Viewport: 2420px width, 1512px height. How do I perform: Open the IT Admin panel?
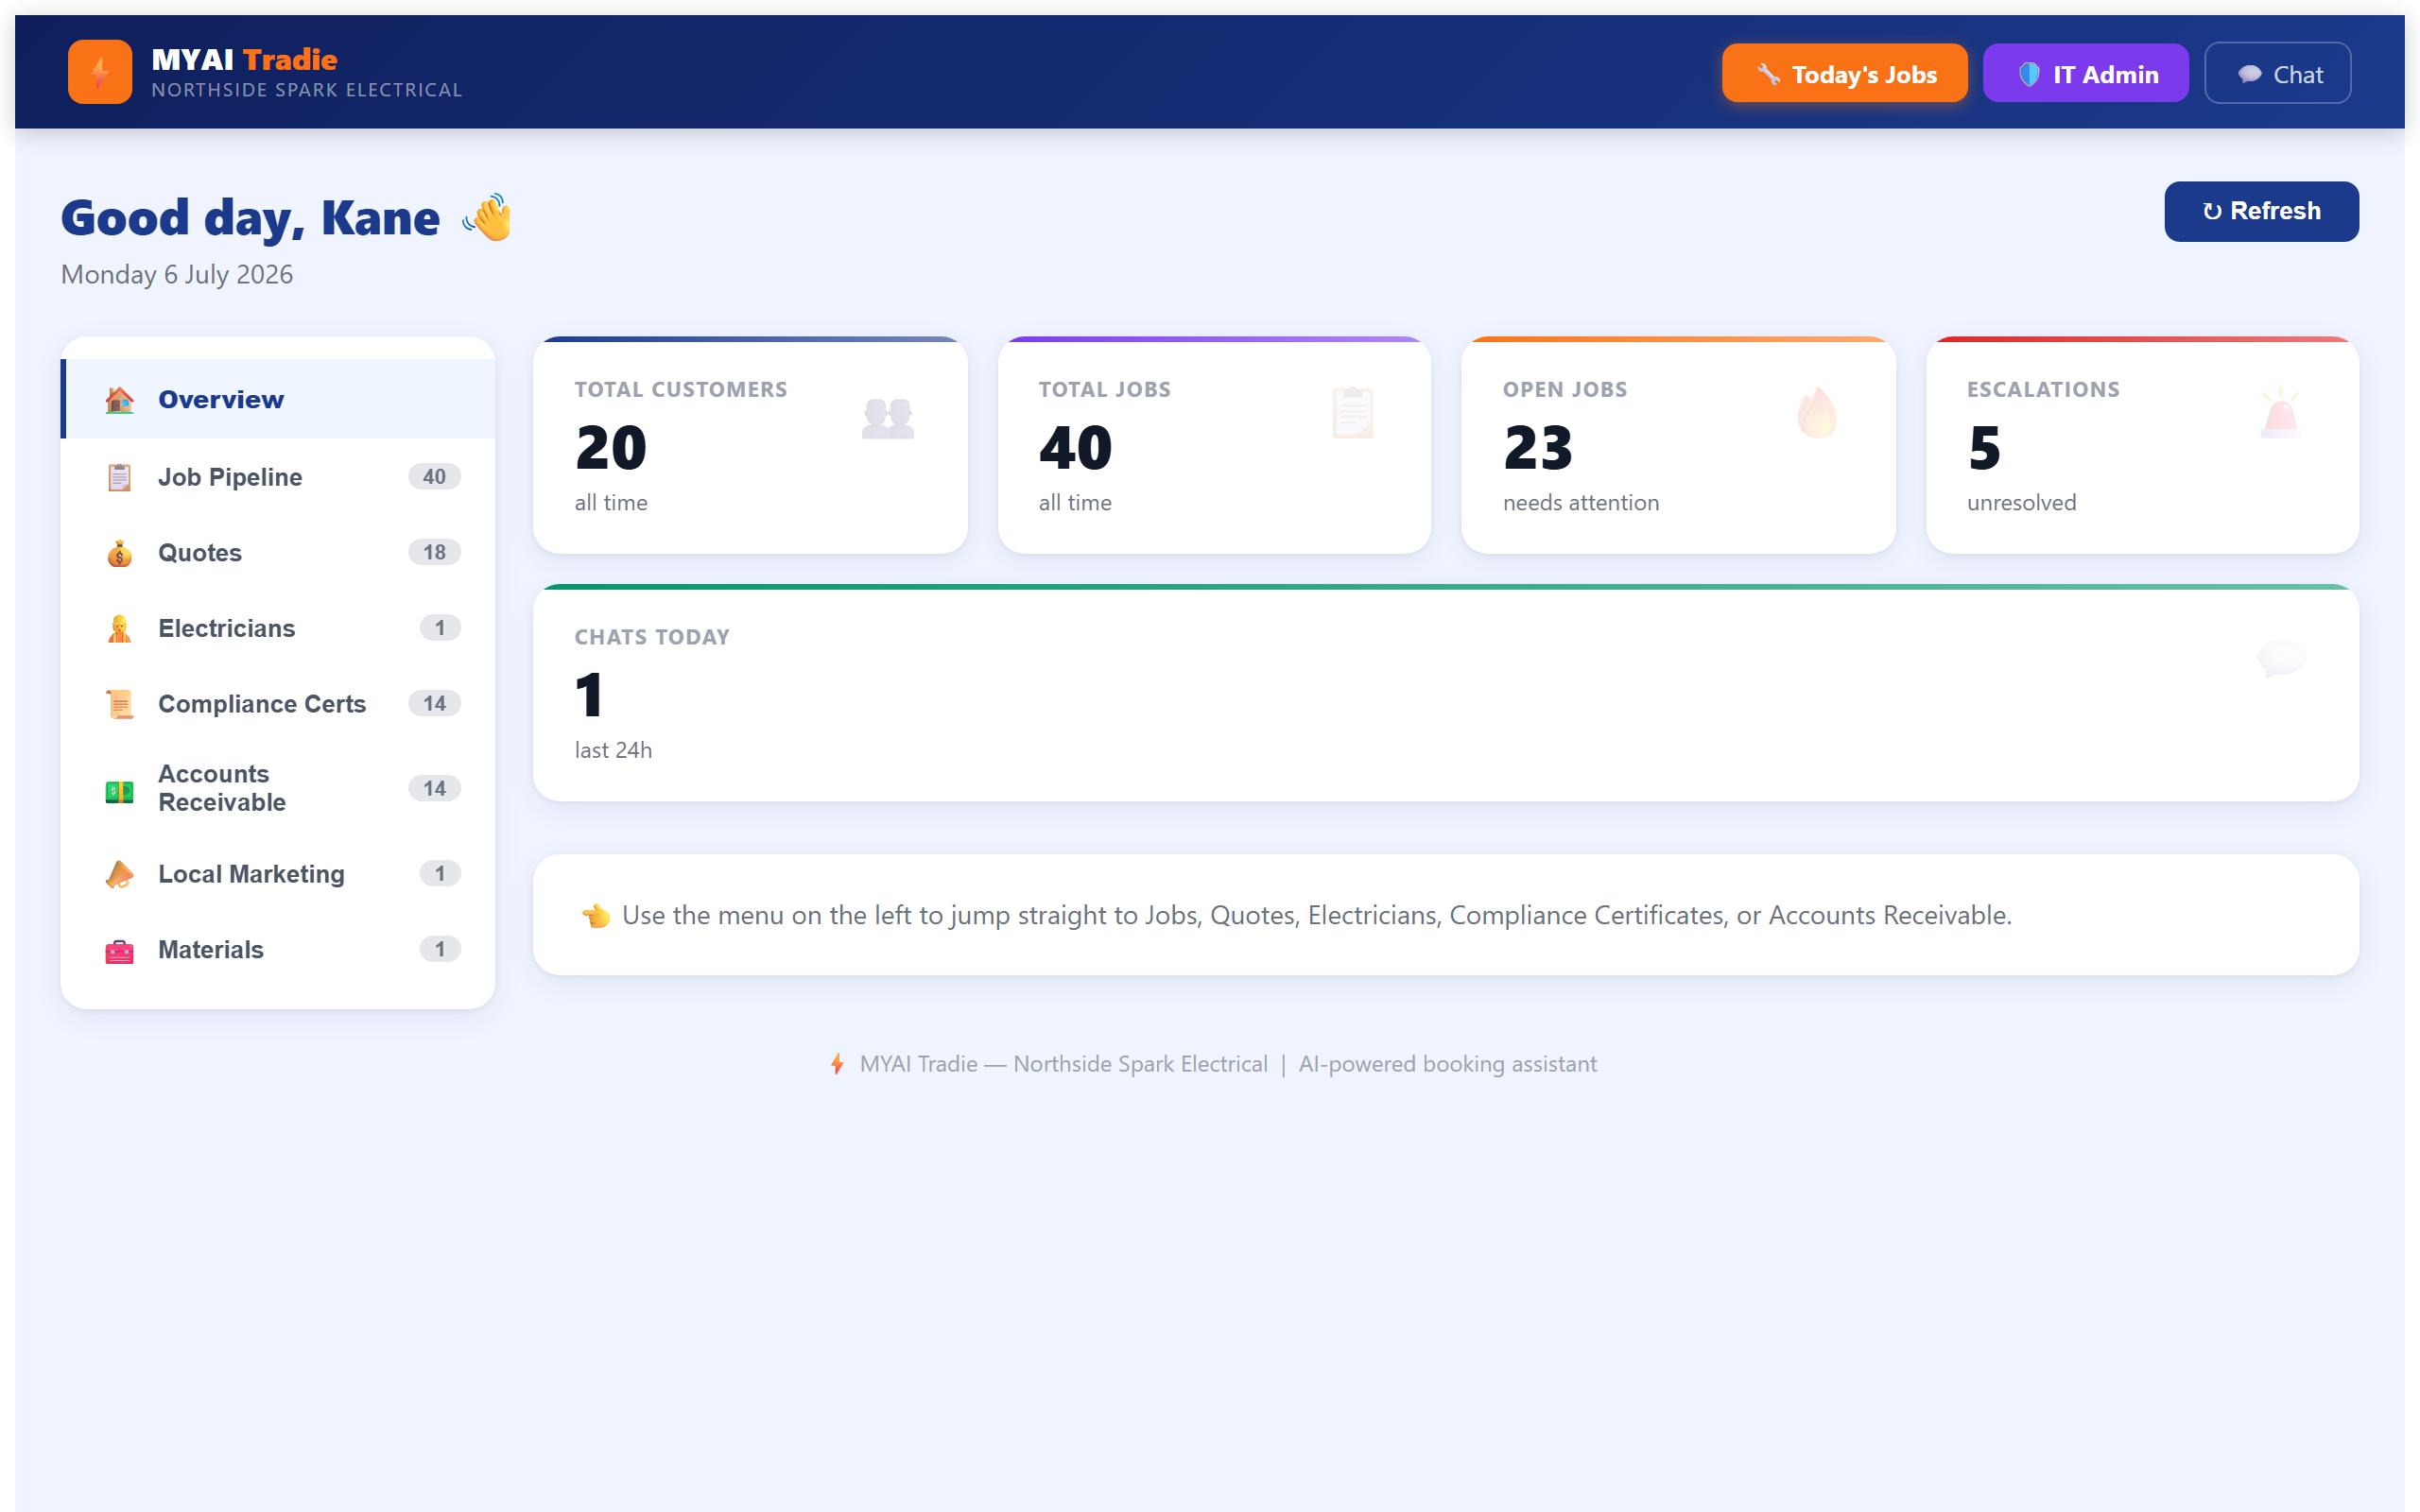(x=2085, y=73)
